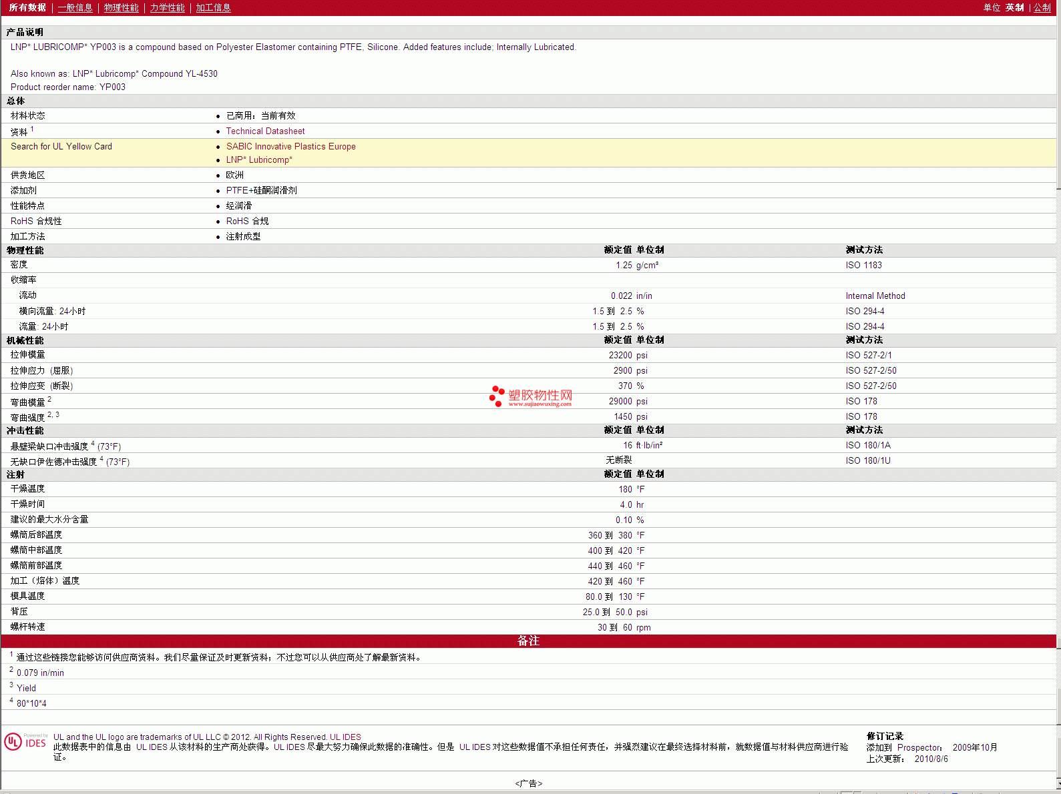Viewport: 1061px width, 794px height.
Task: Click the 广告 placeholder at page bottom
Action: (x=528, y=783)
